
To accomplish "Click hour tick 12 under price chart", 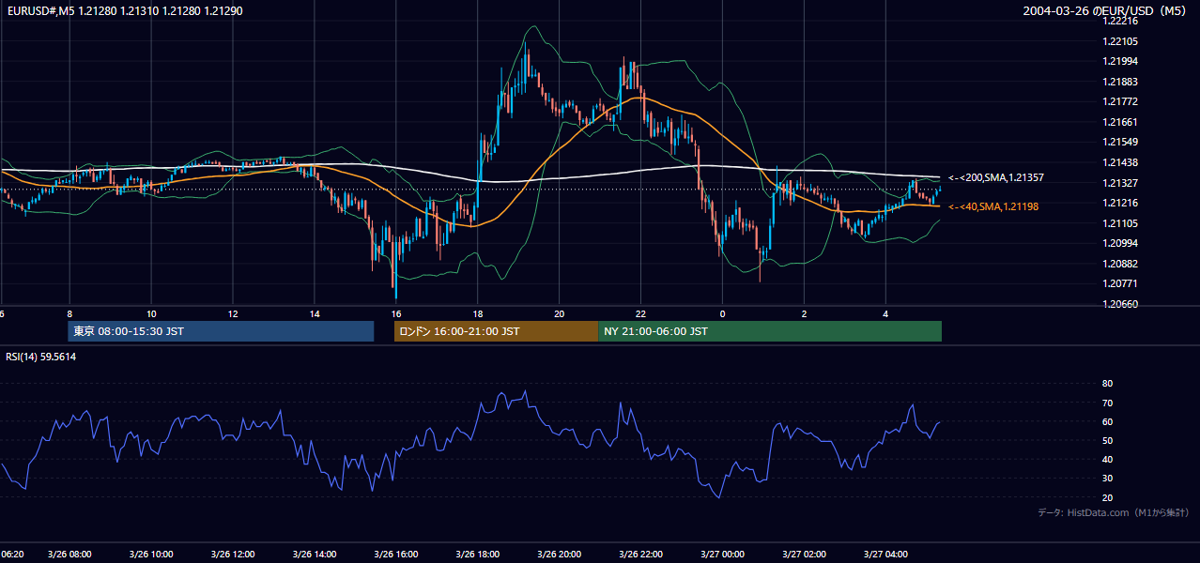I will (x=233, y=313).
